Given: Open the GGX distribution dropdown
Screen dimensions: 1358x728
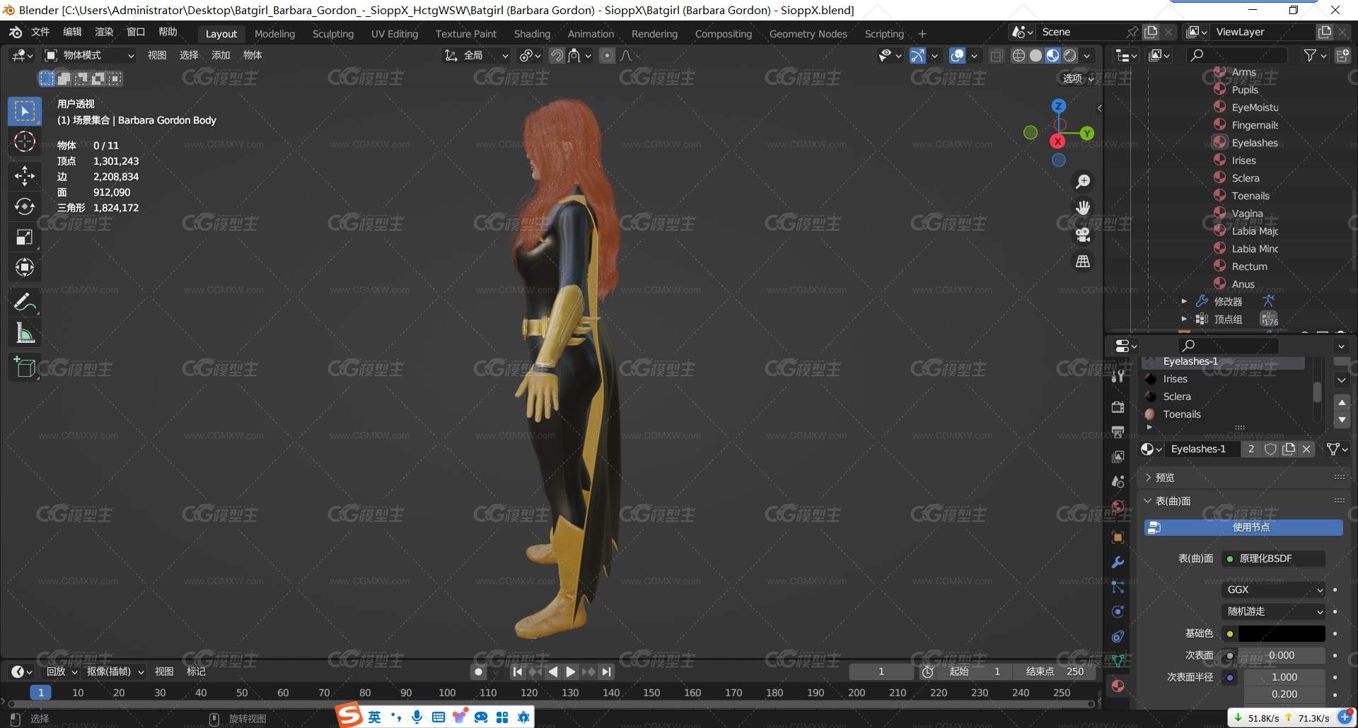Looking at the screenshot, I should click(x=1273, y=589).
